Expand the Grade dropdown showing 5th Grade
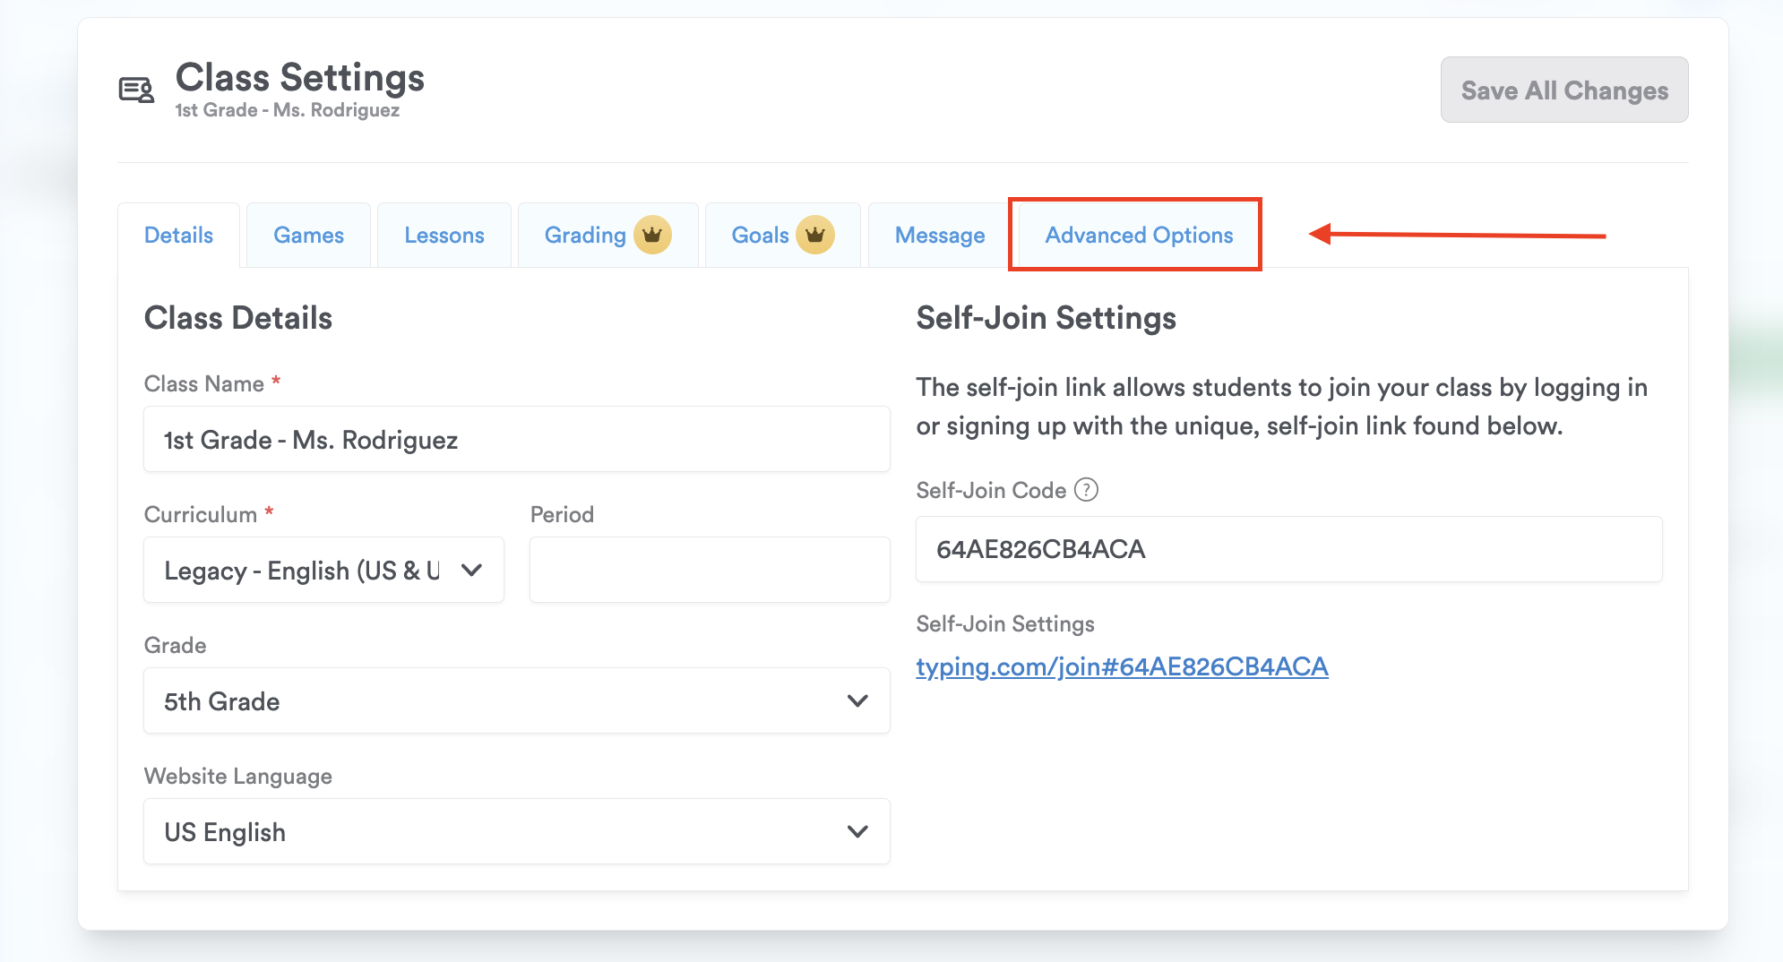 516,701
